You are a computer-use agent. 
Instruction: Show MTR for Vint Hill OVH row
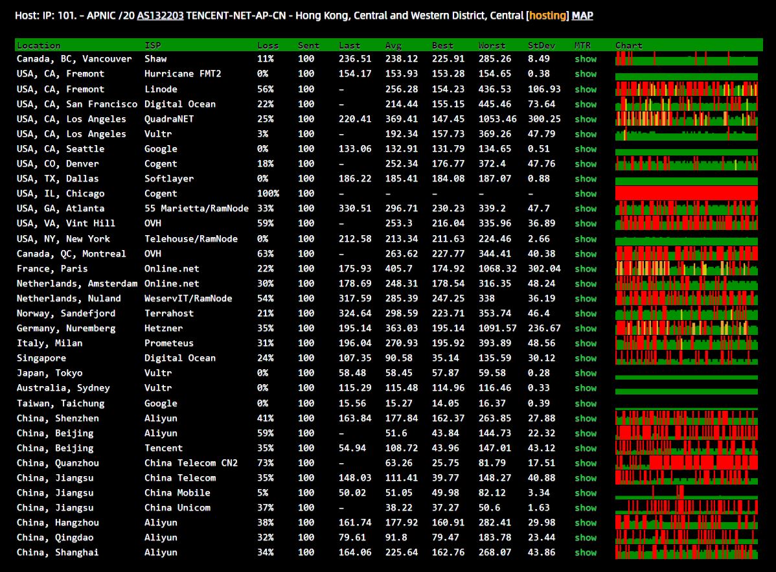click(586, 223)
